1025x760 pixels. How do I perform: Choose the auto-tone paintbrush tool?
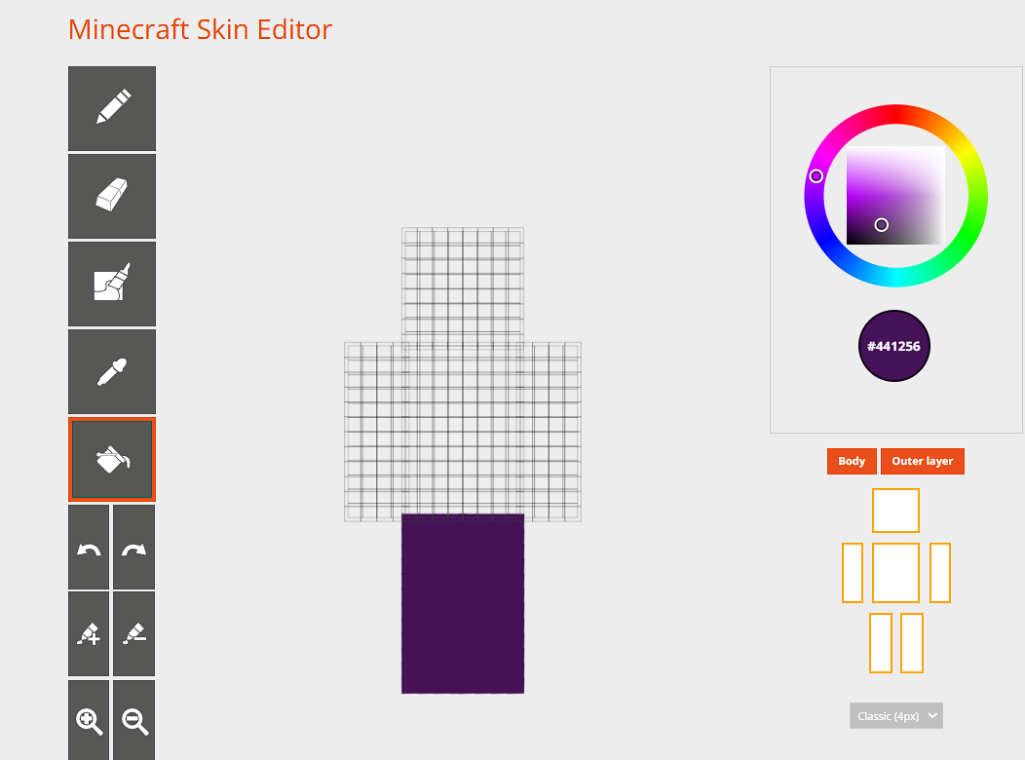coord(112,284)
